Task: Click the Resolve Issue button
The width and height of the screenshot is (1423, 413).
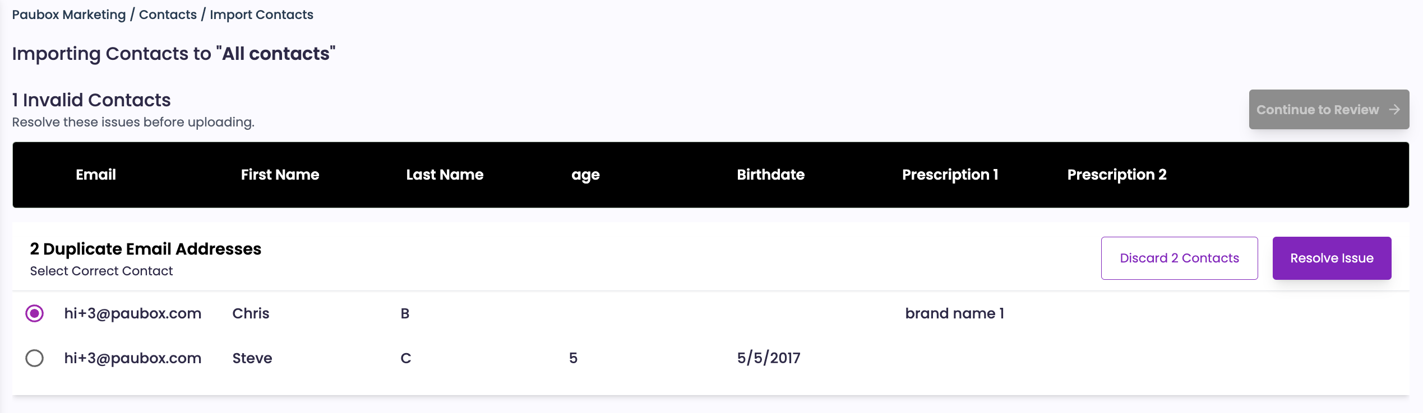Action: tap(1332, 258)
